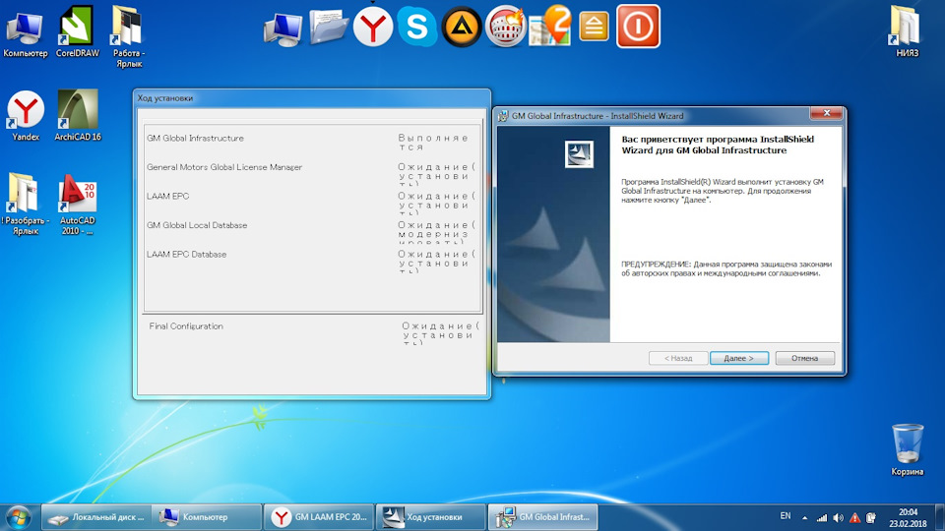
Task: Open the ! Разобрать - Ярлык folder
Action: (x=26, y=204)
